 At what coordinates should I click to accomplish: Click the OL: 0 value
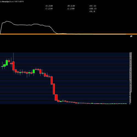92,11
